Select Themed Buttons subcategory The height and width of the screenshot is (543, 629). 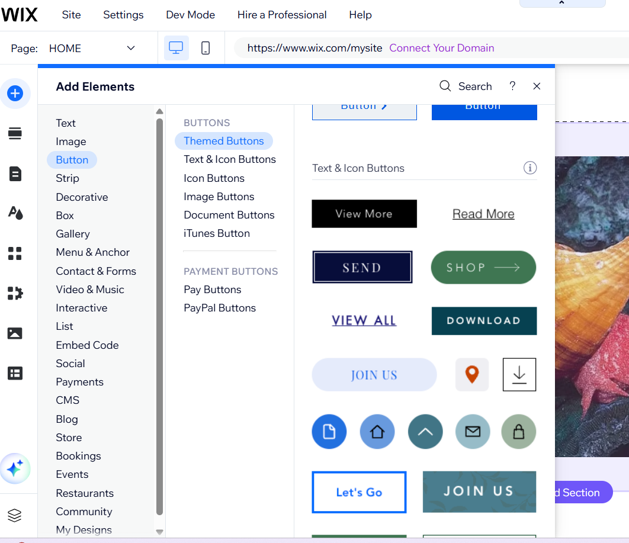[x=224, y=141]
